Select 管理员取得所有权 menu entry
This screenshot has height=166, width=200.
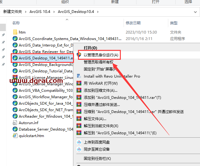pos(99,62)
